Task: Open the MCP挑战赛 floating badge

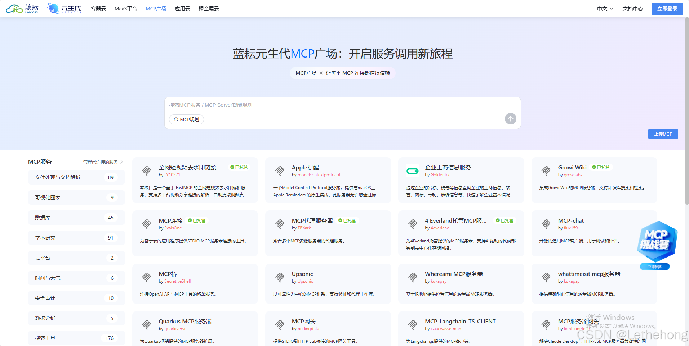Action: pos(657,241)
